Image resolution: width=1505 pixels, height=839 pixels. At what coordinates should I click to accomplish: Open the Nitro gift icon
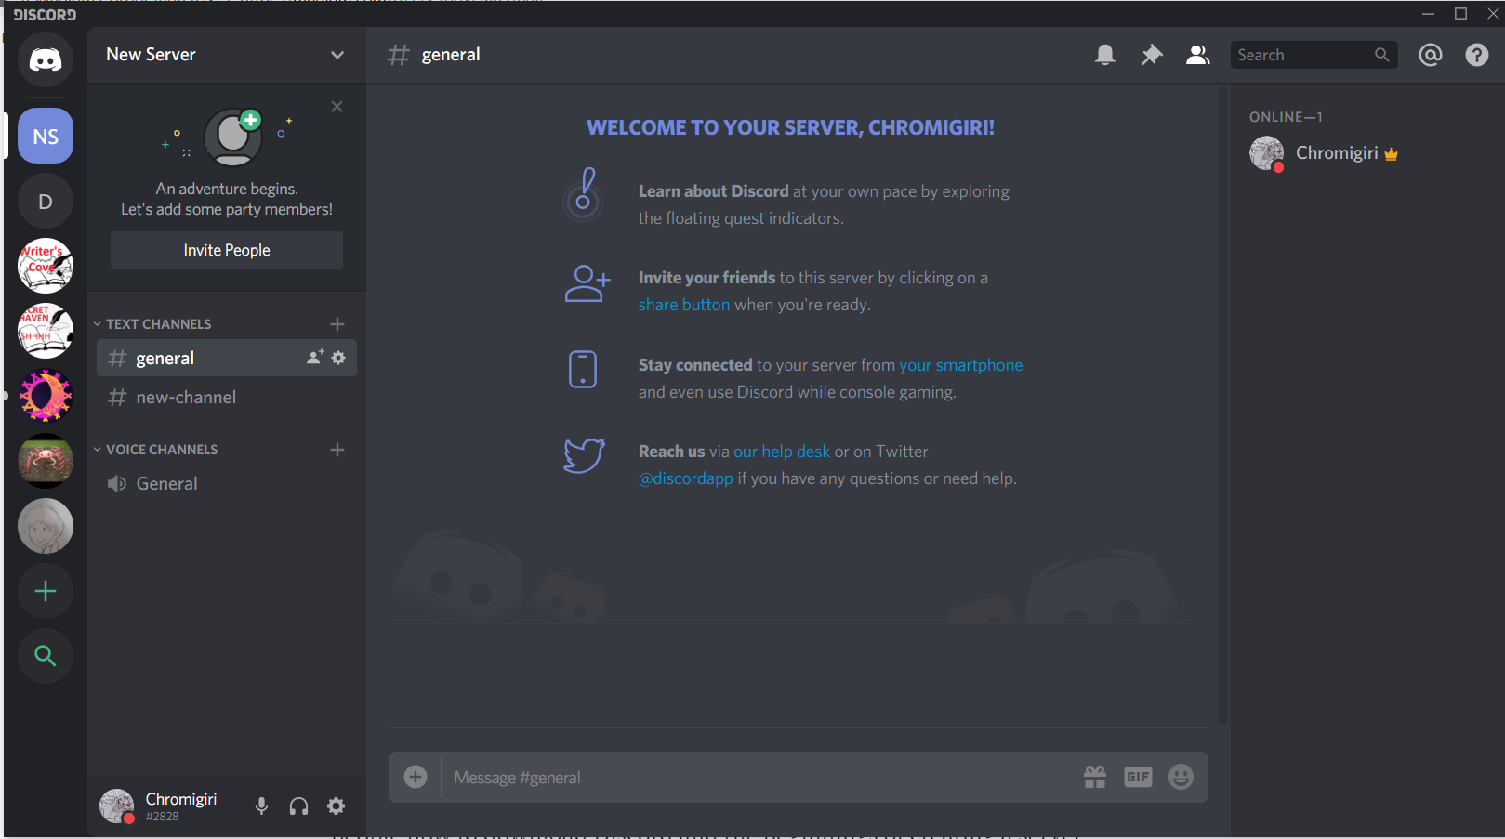coord(1095,777)
